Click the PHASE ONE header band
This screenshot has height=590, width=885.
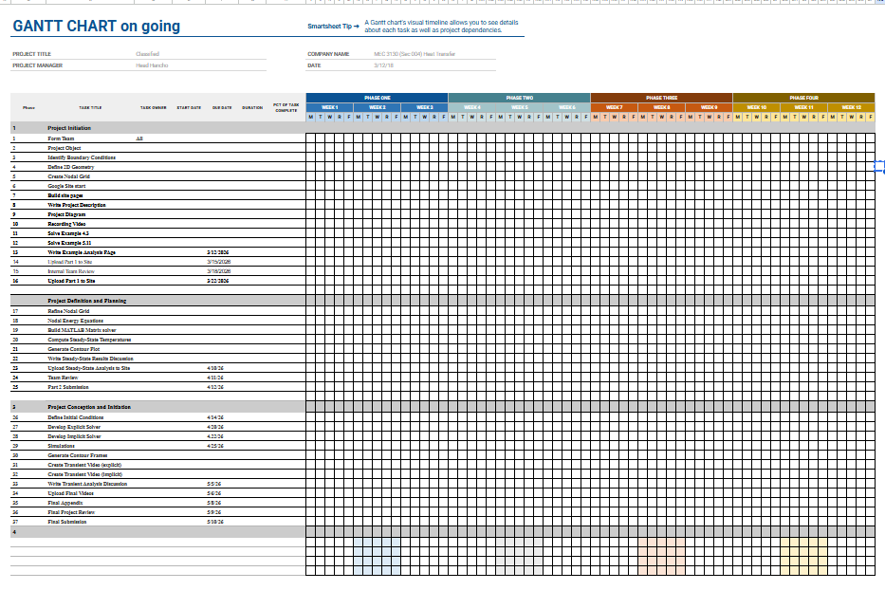[x=377, y=98]
